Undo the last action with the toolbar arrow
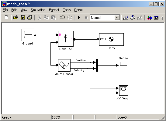This screenshot has height=121, width=166. point(63,17)
